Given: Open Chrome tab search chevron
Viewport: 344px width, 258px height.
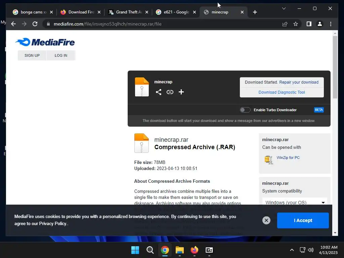Looking at the screenshot, I should pyautogui.click(x=284, y=8).
